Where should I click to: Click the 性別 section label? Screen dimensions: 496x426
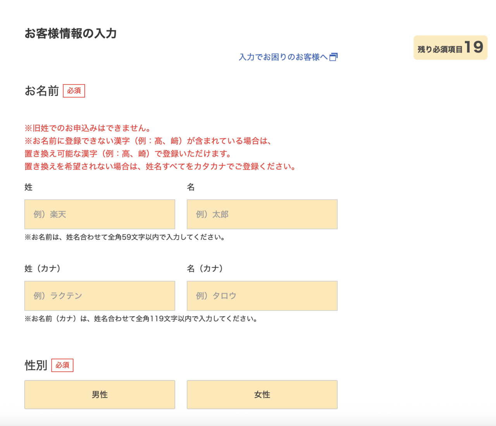point(36,365)
